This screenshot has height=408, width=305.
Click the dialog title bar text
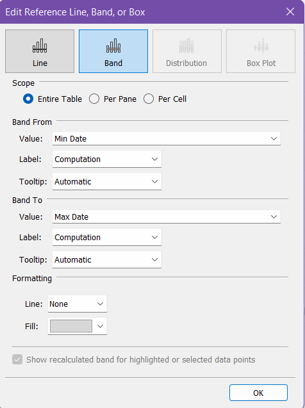pyautogui.click(x=75, y=12)
